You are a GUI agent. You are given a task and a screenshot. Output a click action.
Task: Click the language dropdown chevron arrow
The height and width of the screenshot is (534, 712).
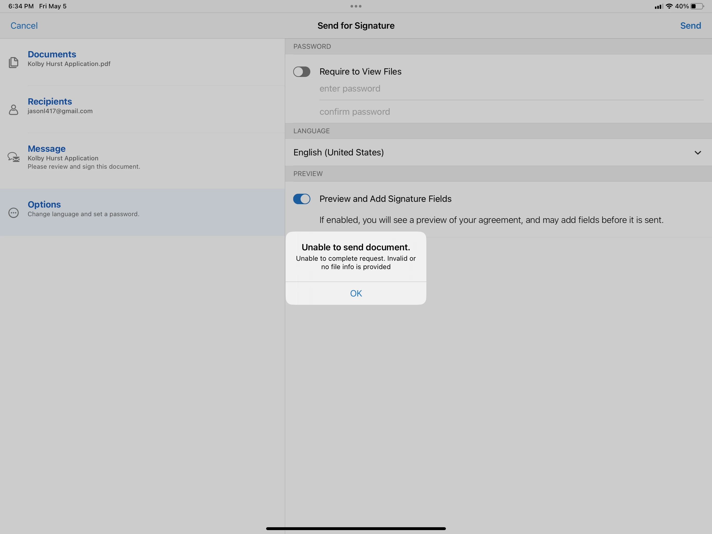[697, 153]
